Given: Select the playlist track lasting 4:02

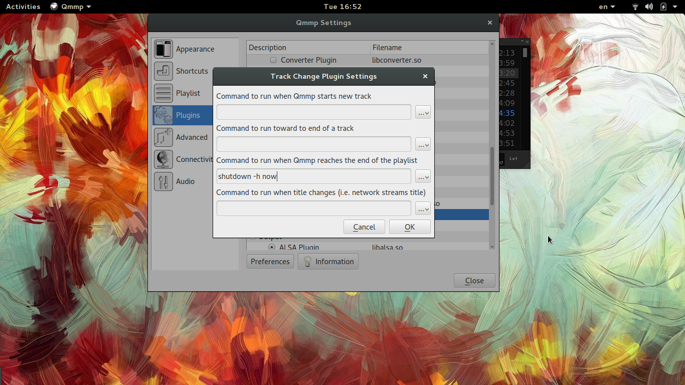Looking at the screenshot, I should (507, 123).
